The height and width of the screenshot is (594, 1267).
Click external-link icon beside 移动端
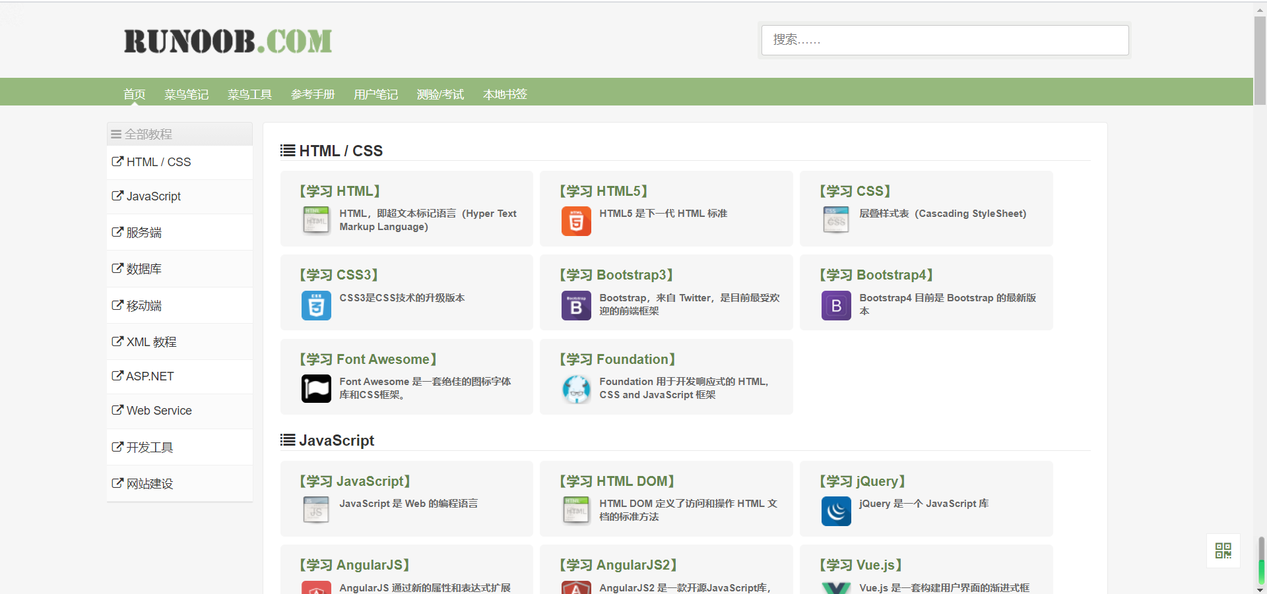[x=117, y=305]
